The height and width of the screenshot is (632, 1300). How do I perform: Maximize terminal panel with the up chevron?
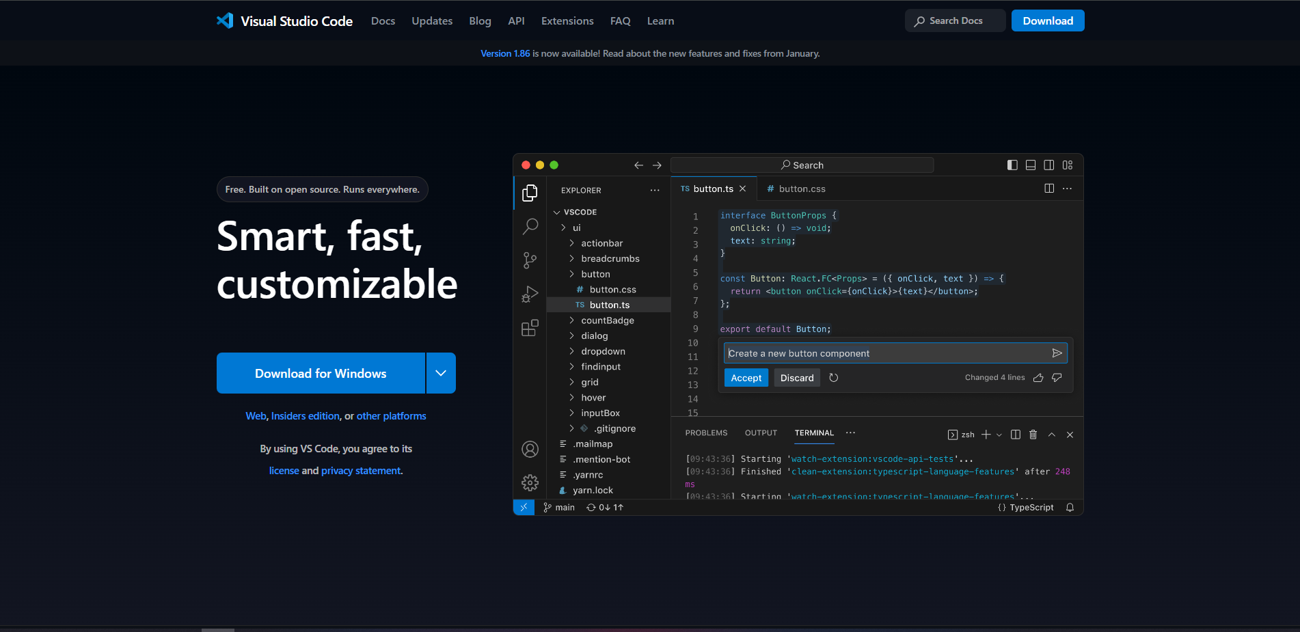pyautogui.click(x=1052, y=435)
